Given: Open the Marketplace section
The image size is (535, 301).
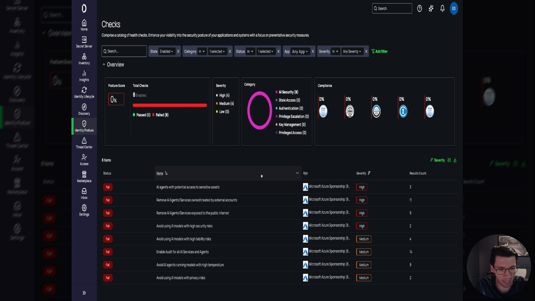Looking at the screenshot, I should (84, 177).
